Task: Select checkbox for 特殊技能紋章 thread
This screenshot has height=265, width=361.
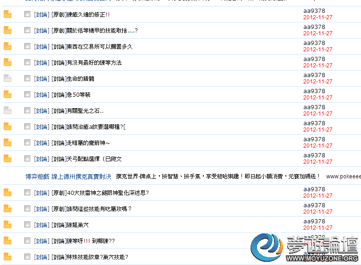Action: (27, 256)
